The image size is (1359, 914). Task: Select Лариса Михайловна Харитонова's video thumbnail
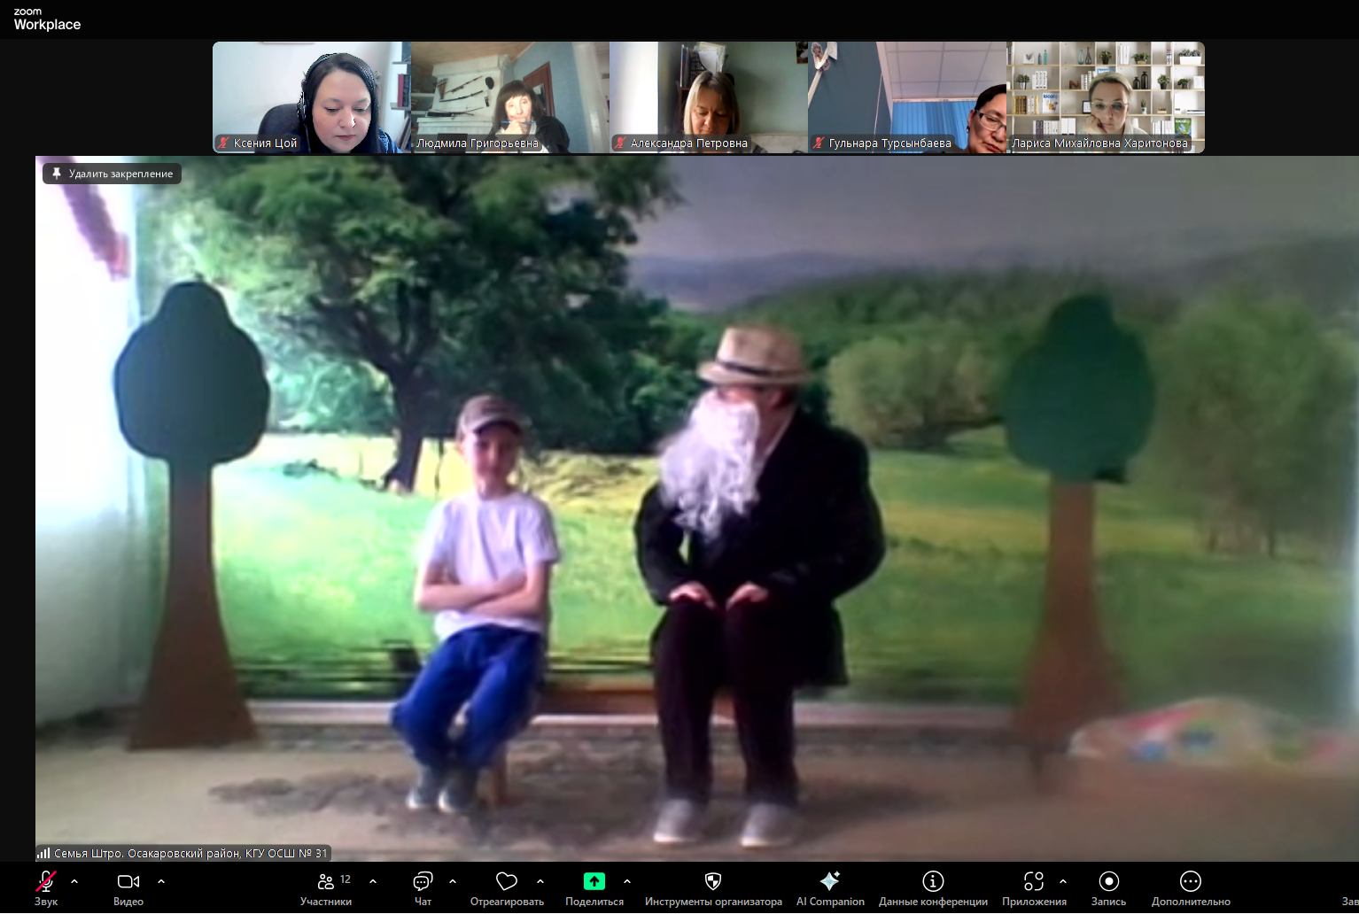(1106, 97)
